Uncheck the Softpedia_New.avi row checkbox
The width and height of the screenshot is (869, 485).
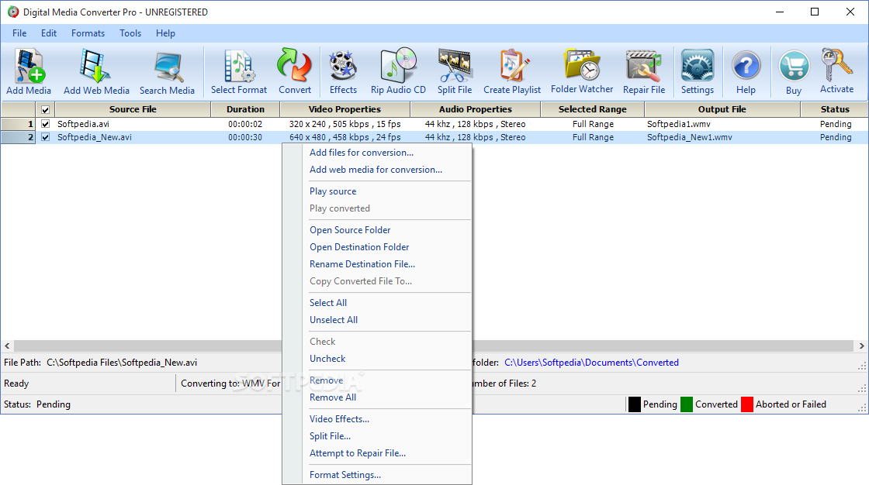(x=46, y=137)
